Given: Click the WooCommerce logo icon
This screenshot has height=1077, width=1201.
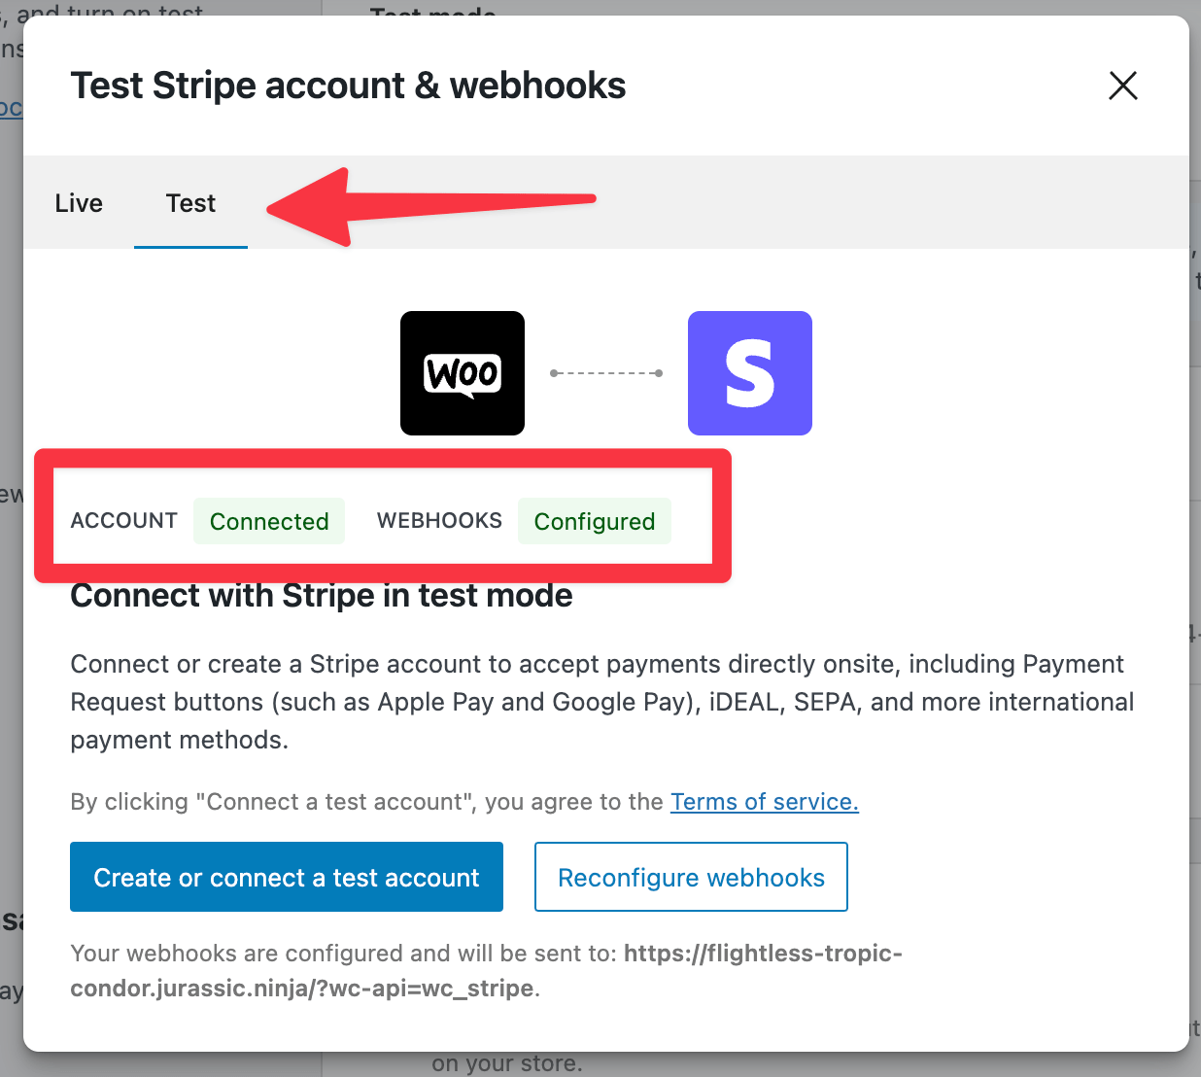Looking at the screenshot, I should 462,373.
